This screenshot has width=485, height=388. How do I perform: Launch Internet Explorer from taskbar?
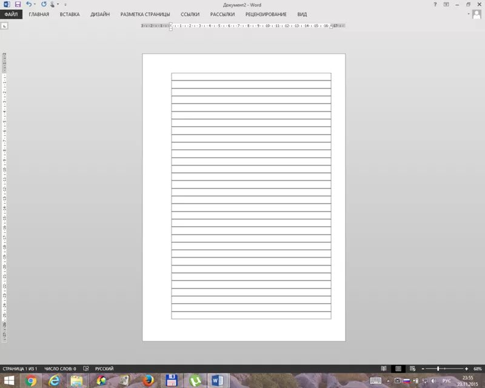click(54, 381)
